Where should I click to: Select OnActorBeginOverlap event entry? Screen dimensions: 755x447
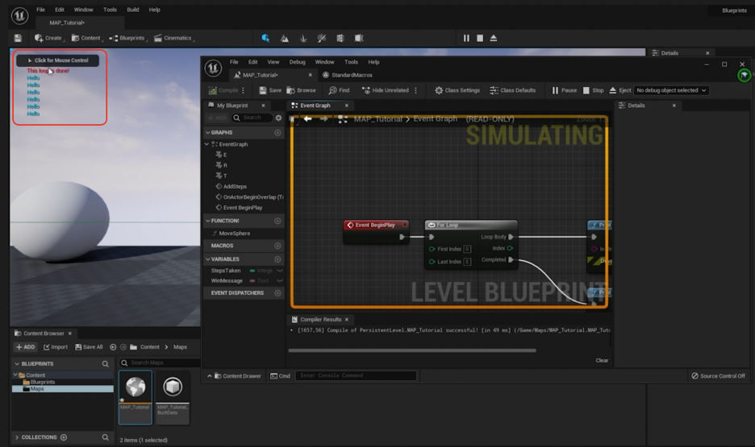click(249, 197)
